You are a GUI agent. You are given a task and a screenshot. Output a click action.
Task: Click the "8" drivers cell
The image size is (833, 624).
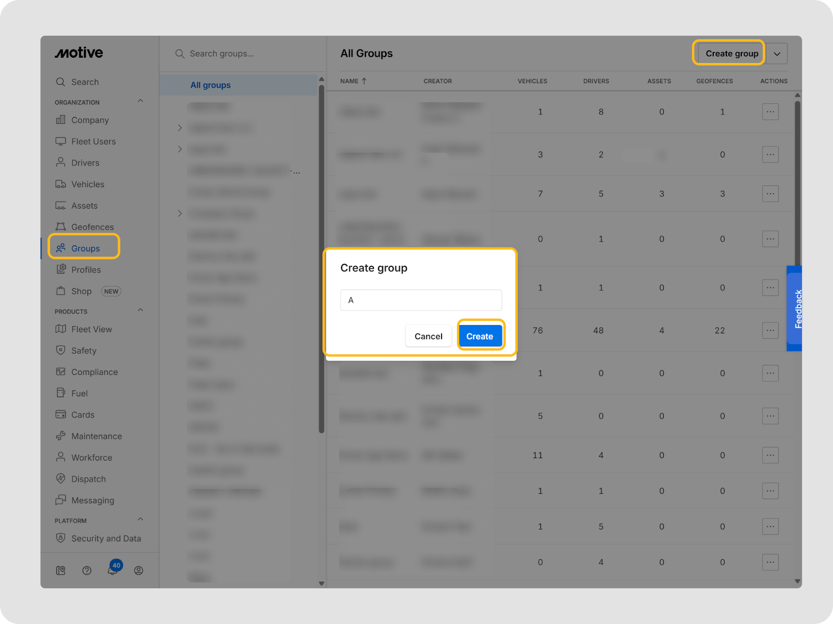(601, 112)
